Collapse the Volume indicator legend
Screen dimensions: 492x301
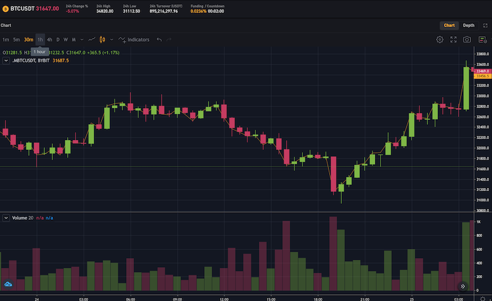click(6, 217)
